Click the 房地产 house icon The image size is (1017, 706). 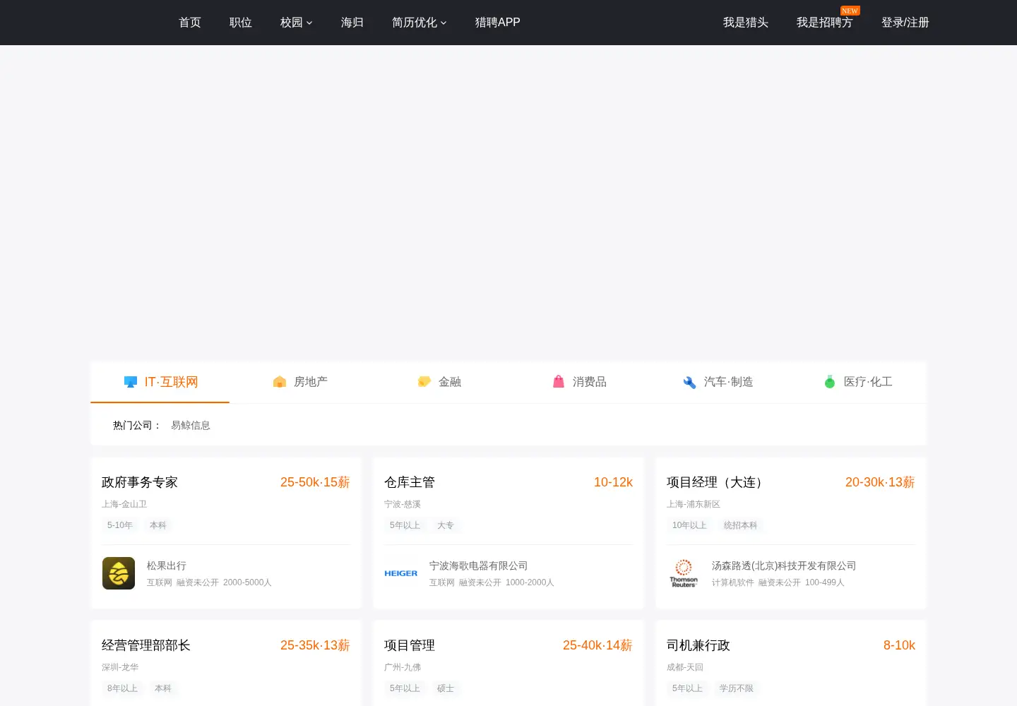[280, 382]
